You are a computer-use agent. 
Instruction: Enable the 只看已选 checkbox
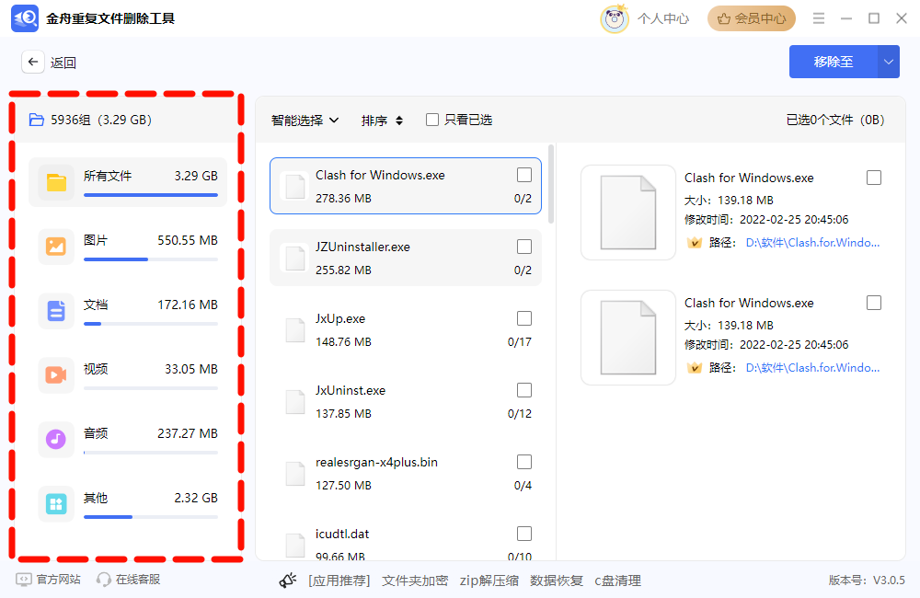432,120
